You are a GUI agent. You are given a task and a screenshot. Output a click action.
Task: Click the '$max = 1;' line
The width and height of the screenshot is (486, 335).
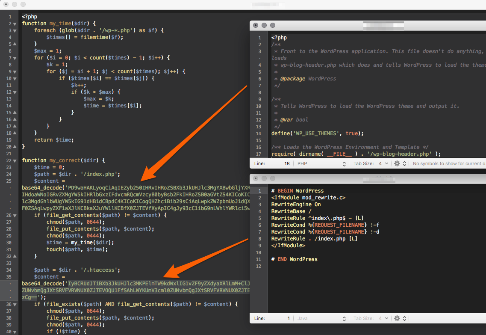[x=48, y=51]
